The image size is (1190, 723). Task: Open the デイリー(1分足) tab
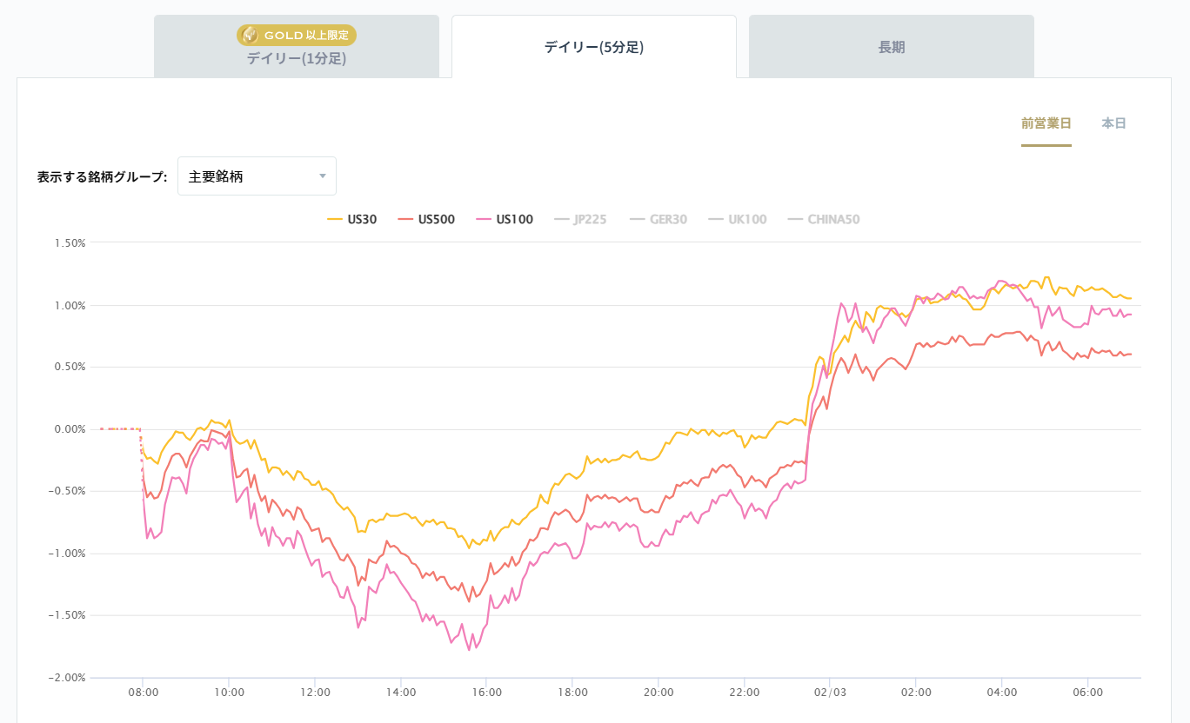(297, 47)
